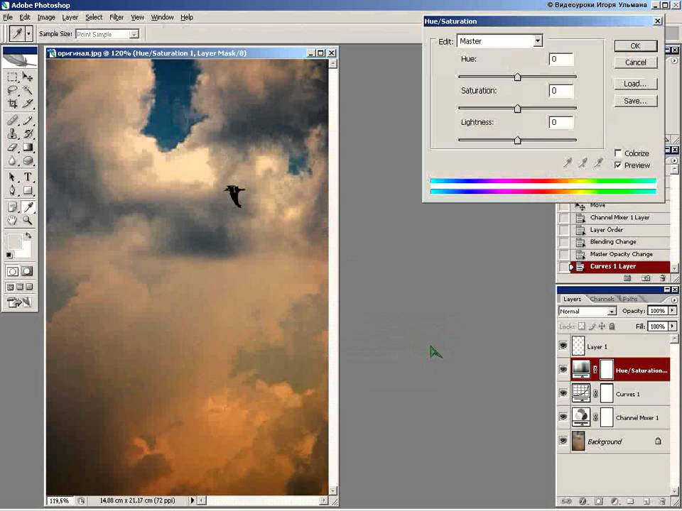Select the Blur tool
This screenshot has width=682, height=511.
[12, 161]
